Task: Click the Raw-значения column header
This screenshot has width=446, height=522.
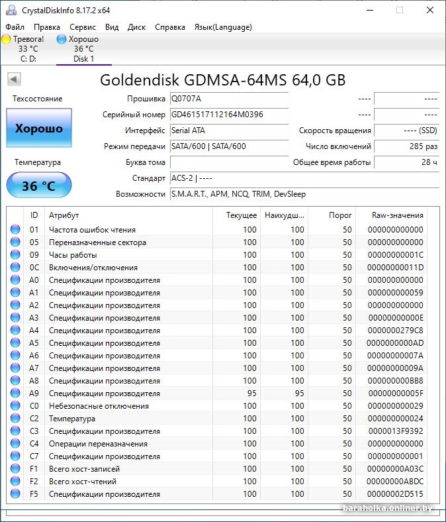Action: tap(392, 215)
